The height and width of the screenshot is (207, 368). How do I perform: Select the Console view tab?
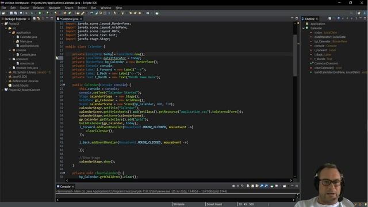[x=65, y=186]
